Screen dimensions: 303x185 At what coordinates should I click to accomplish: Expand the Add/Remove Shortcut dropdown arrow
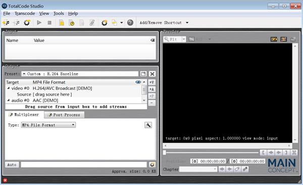187,23
